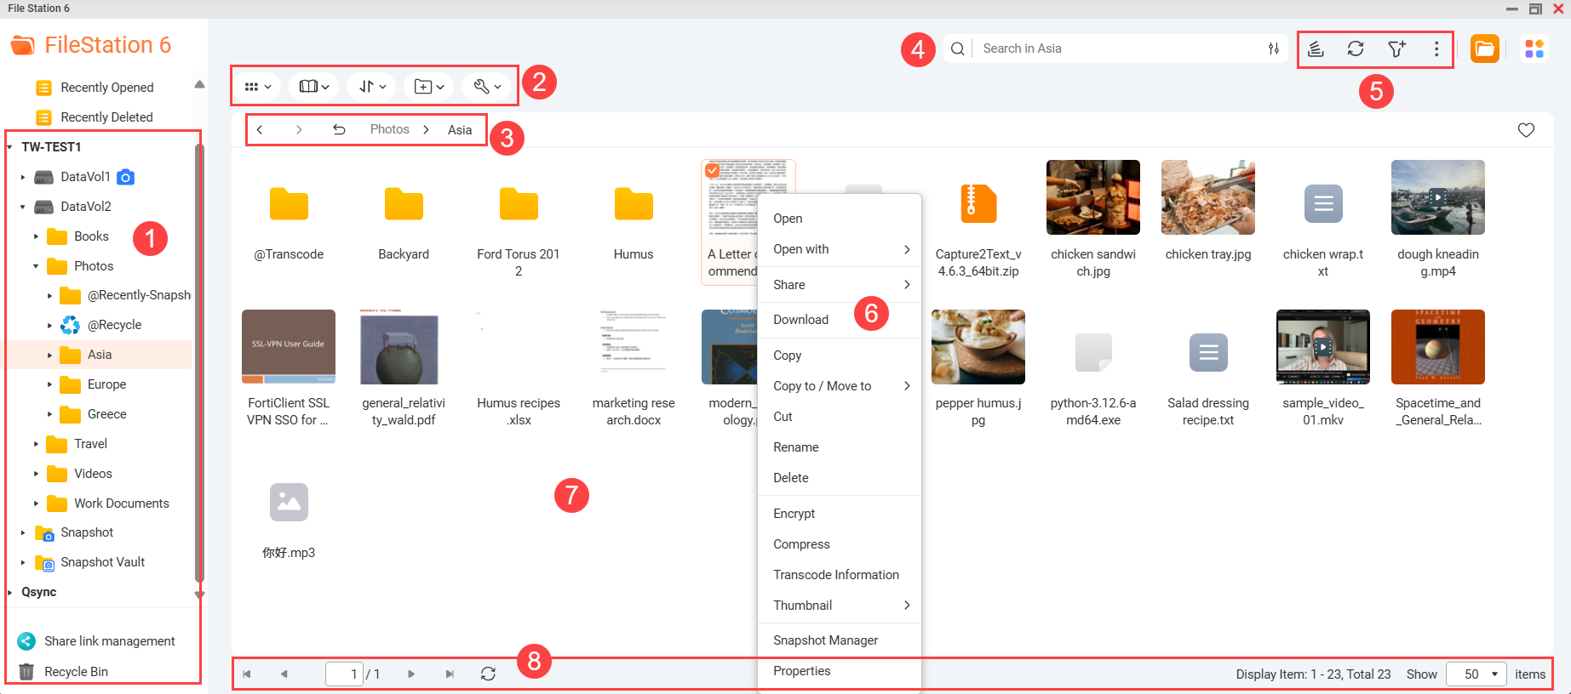This screenshot has height=694, width=1571.
Task: Open background tasks icon
Action: [x=1316, y=48]
